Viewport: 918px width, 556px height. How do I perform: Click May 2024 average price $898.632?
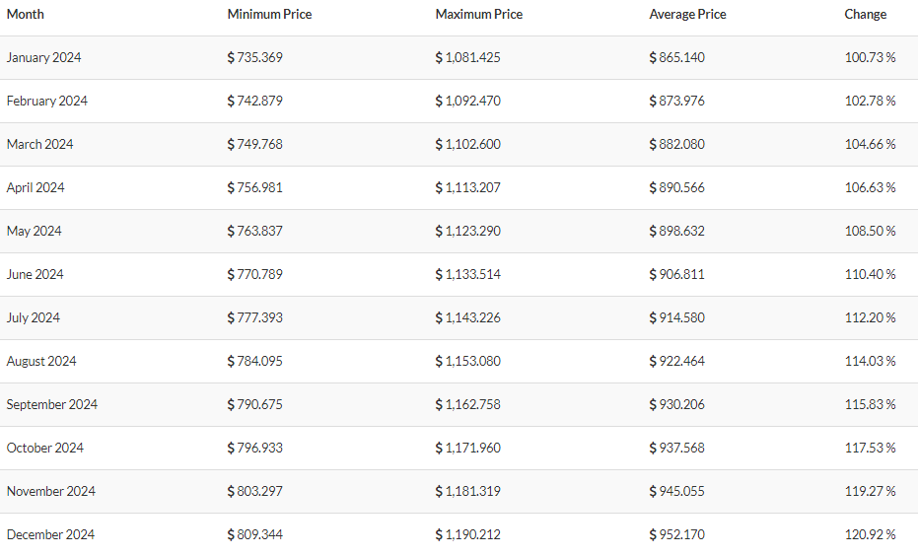coord(676,231)
